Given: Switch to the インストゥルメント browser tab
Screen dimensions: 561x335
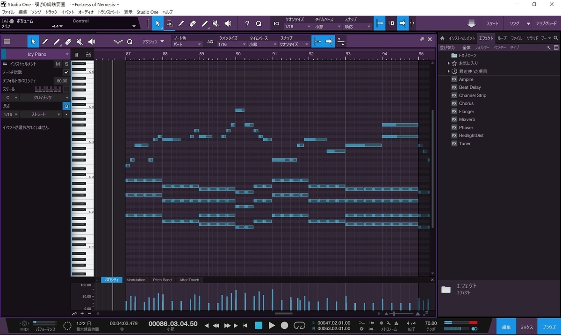Looking at the screenshot, I should click(461, 38).
